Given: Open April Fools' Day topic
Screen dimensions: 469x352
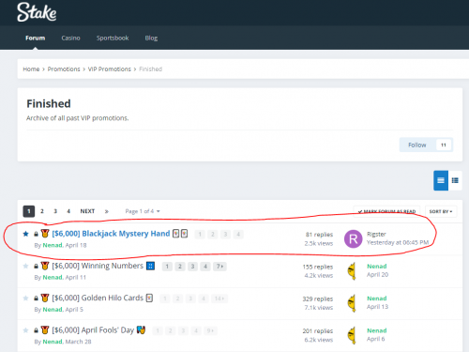Looking at the screenshot, I should click(x=93, y=330).
